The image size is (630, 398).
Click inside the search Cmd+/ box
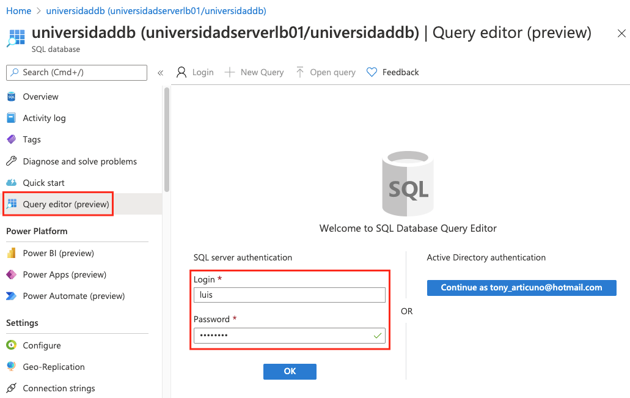[76, 72]
